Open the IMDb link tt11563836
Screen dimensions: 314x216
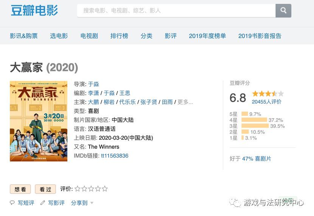(x=115, y=156)
